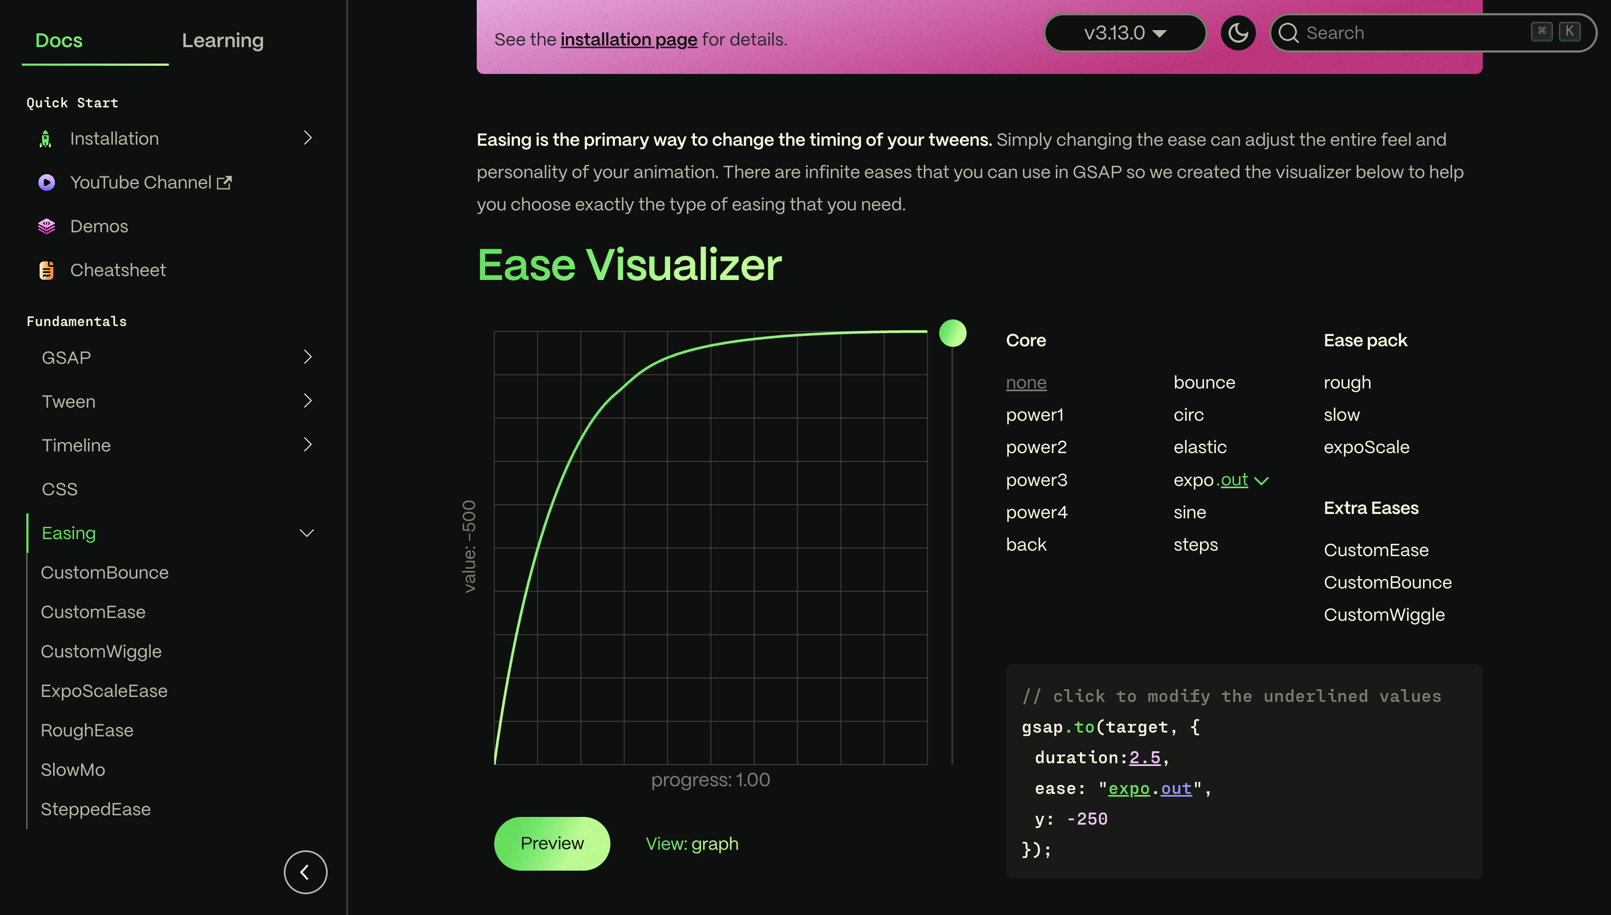Select the sine ease
Screen dimensions: 1611x915
tap(1190, 512)
